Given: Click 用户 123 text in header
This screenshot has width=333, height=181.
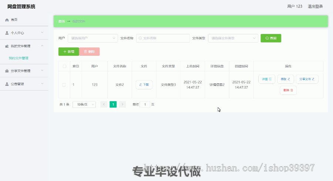Looking at the screenshot, I should tap(295, 6).
